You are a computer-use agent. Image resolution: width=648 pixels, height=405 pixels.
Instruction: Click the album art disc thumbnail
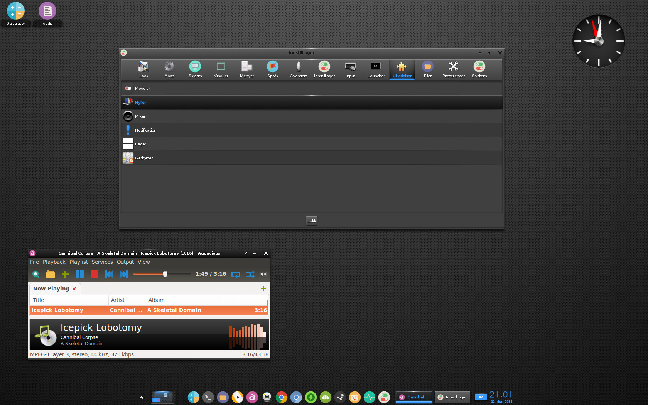46,336
